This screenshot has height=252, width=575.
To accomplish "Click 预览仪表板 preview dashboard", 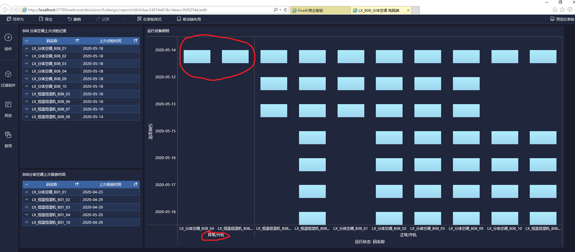I will pyautogui.click(x=562, y=19).
